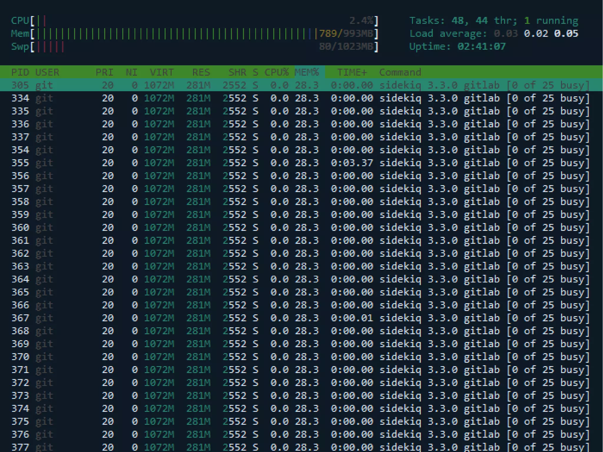Select the highlighted process row PID 305
This screenshot has height=452, width=603.
click(301, 85)
